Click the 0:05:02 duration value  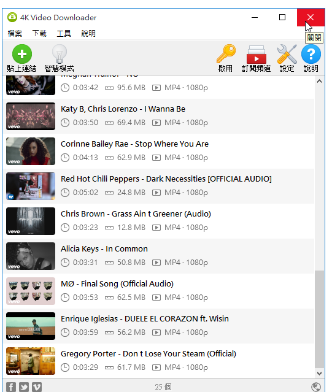pos(85,193)
